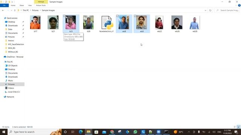Refresh the Sample Images folder
This screenshot has width=241, height=135.
[x=210, y=10]
